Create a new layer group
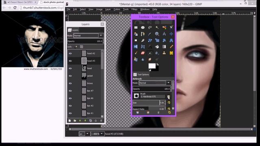This screenshot has height=146, width=260. coord(75,120)
